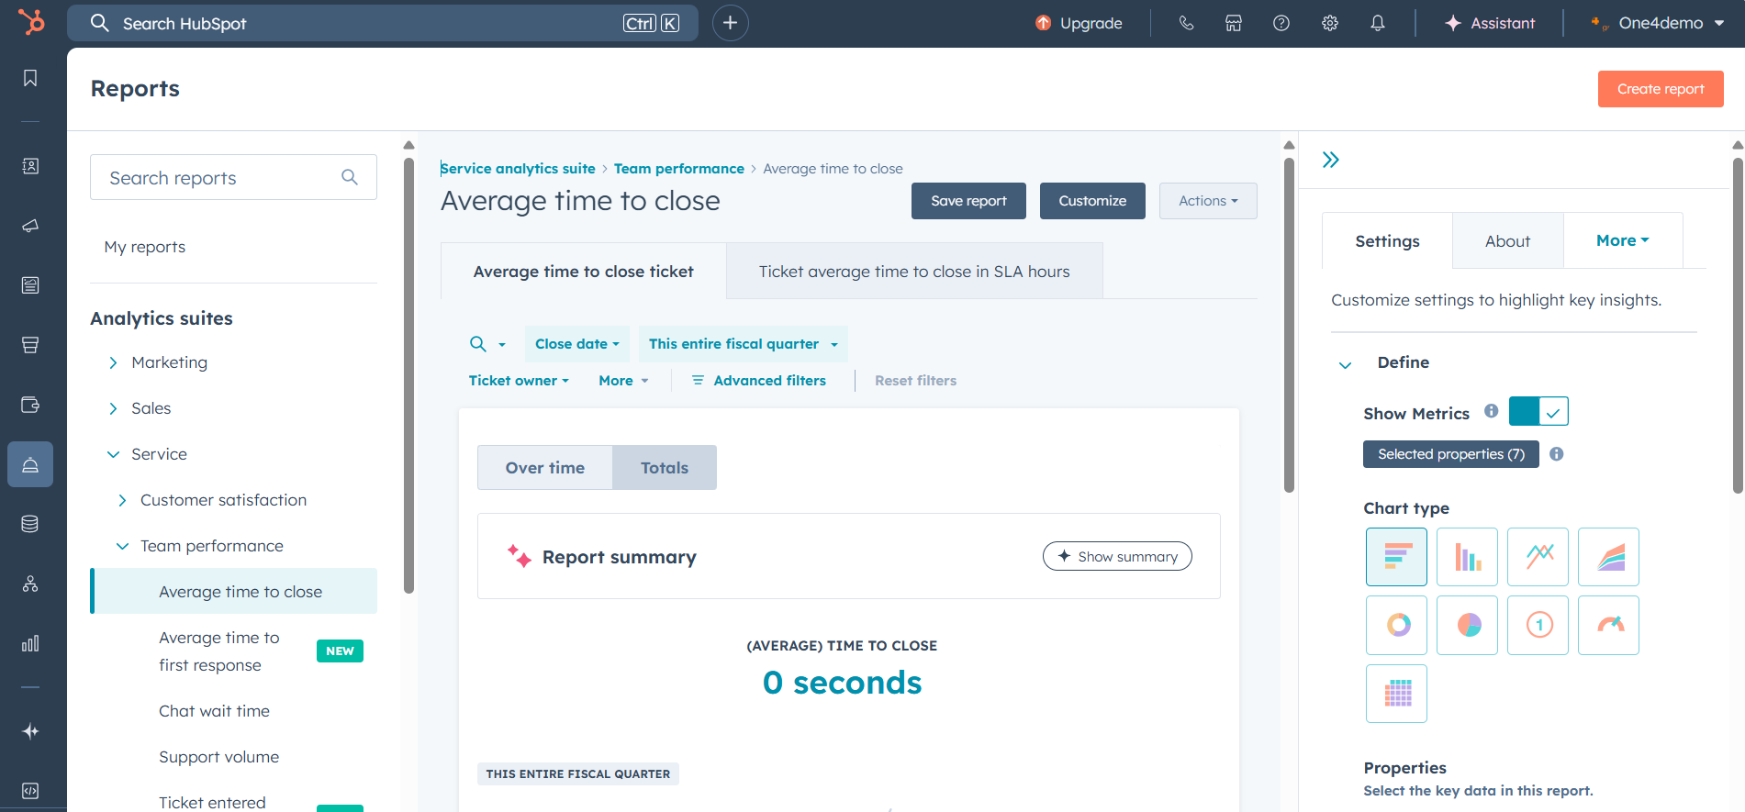Select the table chart type icon

coord(1396,694)
